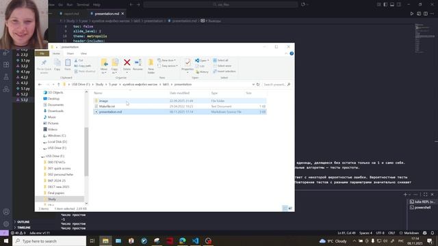Maximize the VS Code terminal panel
Screen dimensions: 438x246
click(426, 194)
